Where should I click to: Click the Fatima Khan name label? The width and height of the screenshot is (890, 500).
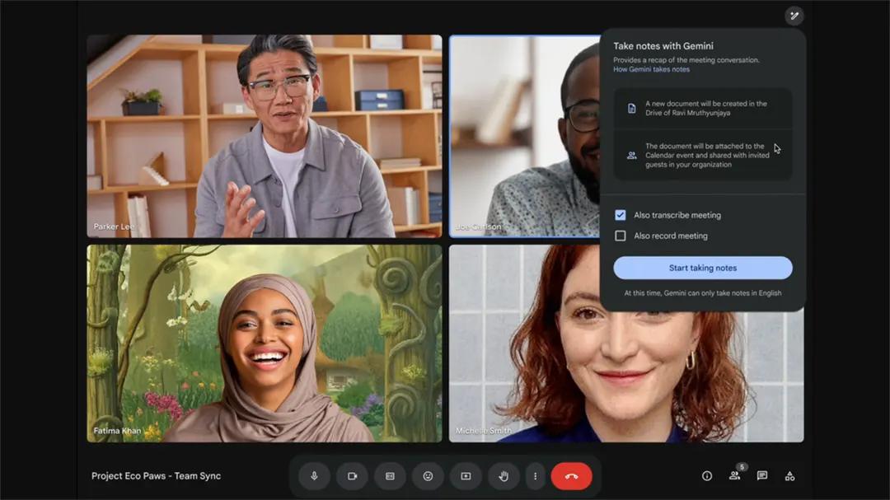pos(118,431)
